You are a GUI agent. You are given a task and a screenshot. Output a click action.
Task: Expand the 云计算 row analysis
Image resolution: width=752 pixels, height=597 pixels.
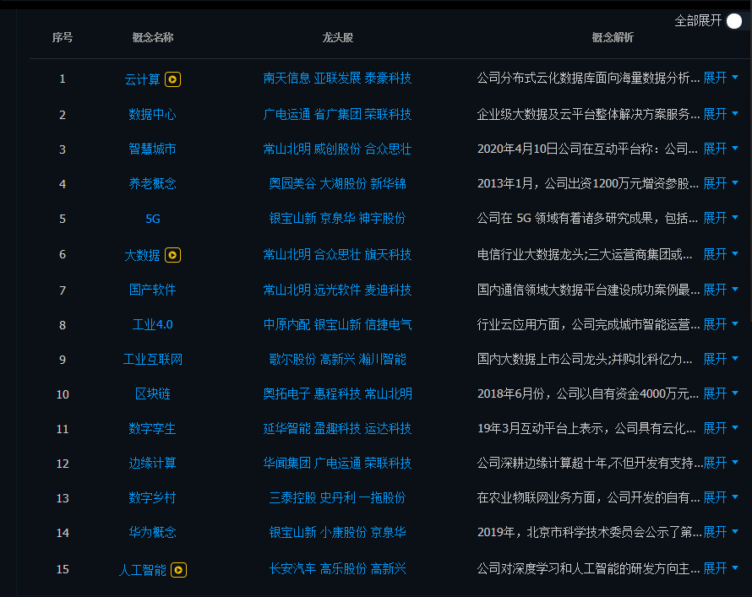tap(721, 78)
